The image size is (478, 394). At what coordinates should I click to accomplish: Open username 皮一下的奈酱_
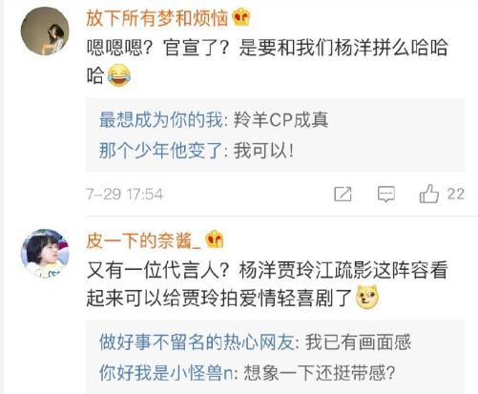point(144,240)
